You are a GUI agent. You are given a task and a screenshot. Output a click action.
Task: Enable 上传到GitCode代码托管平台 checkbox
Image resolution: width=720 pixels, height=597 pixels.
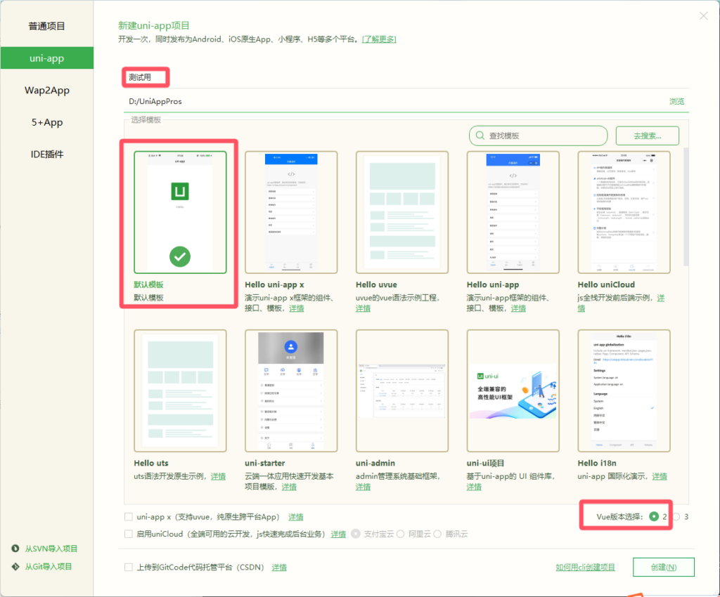pos(129,568)
